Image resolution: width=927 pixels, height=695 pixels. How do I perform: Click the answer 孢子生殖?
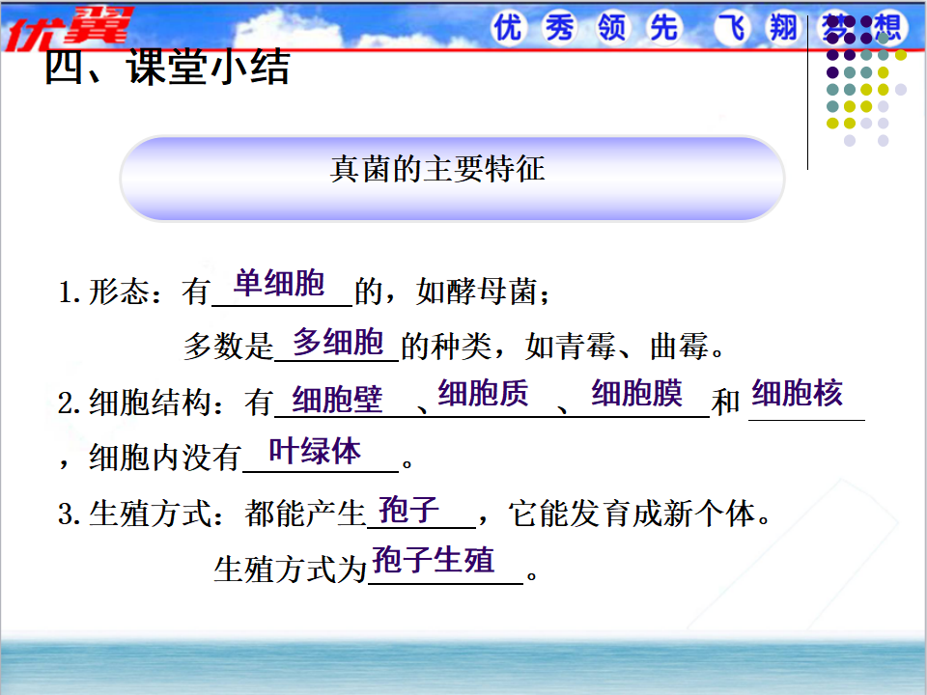pyautogui.click(x=433, y=560)
